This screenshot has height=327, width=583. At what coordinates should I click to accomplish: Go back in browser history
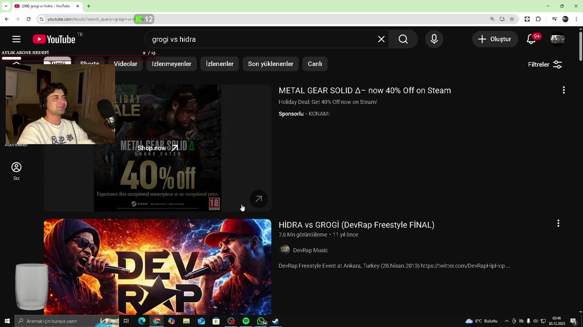(6, 19)
